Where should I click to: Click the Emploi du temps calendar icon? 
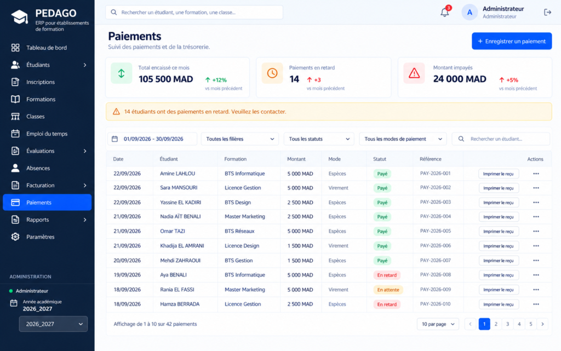pyautogui.click(x=15, y=134)
